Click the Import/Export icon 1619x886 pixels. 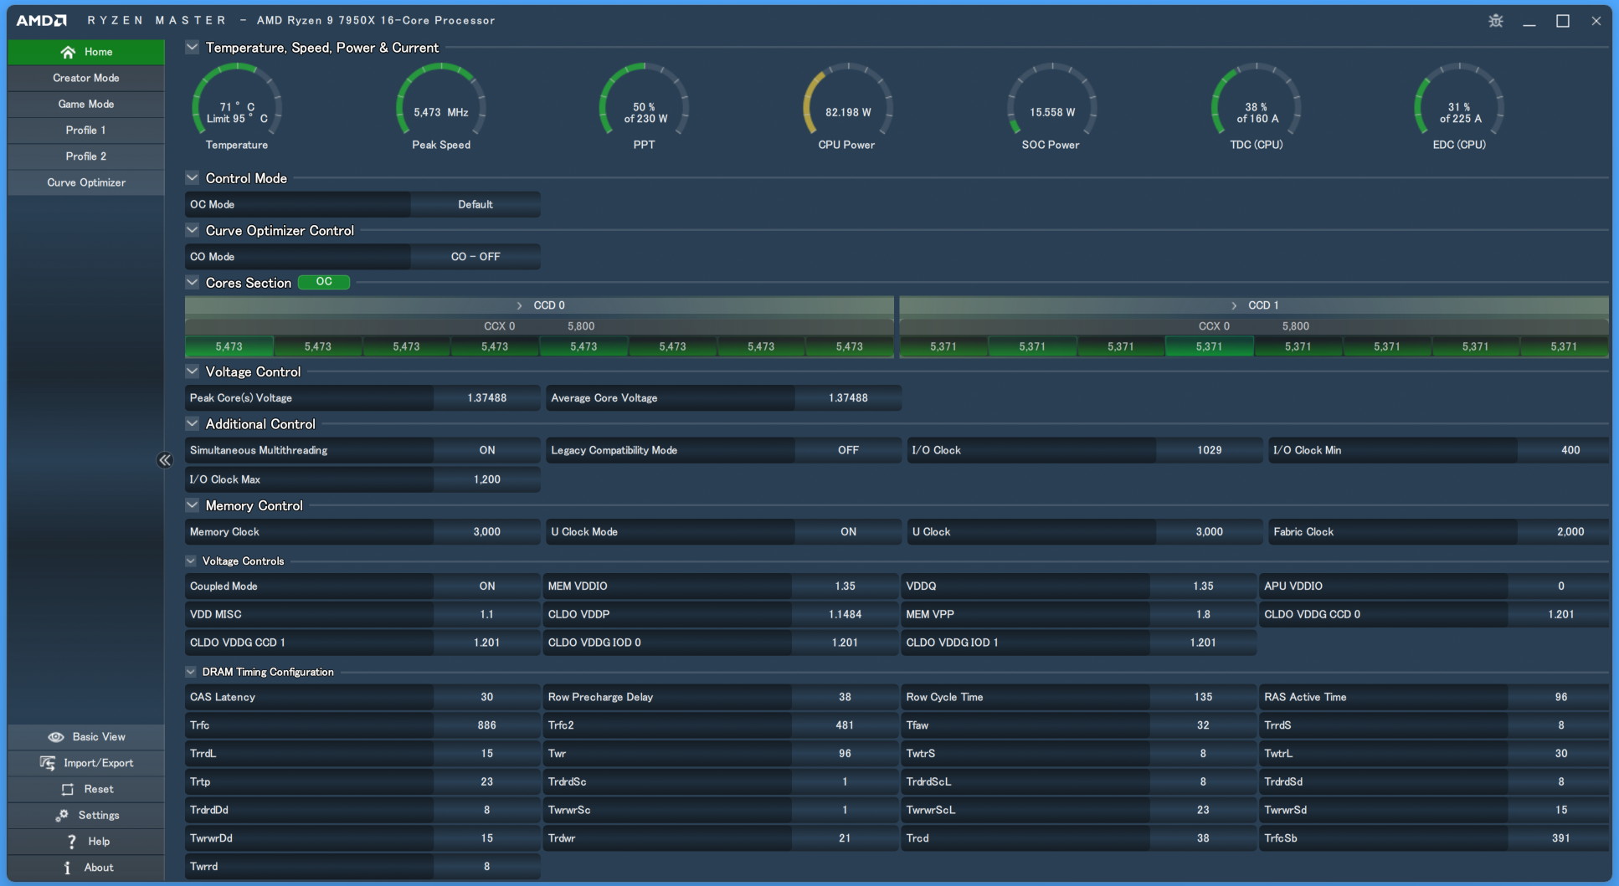48,763
